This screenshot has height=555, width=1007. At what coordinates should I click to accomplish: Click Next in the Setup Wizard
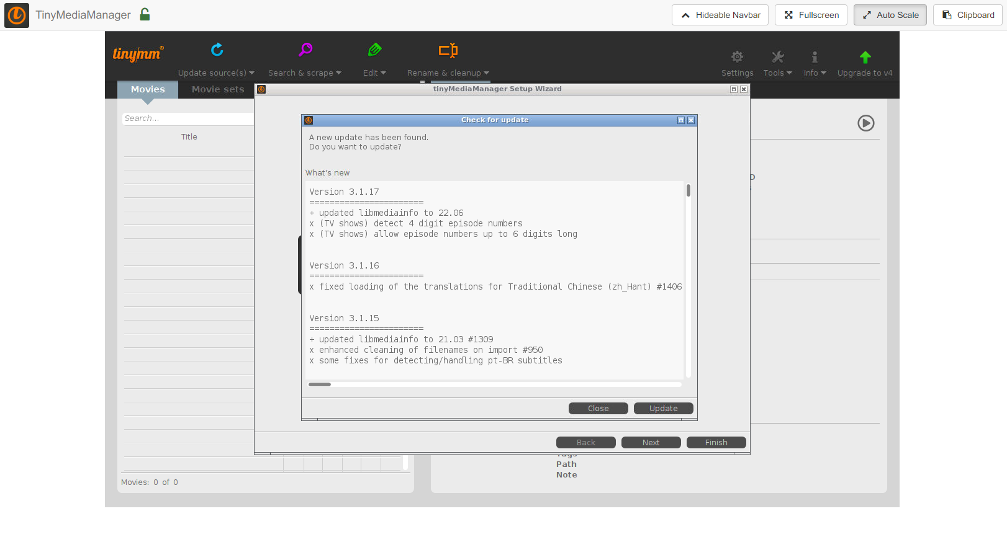(651, 443)
